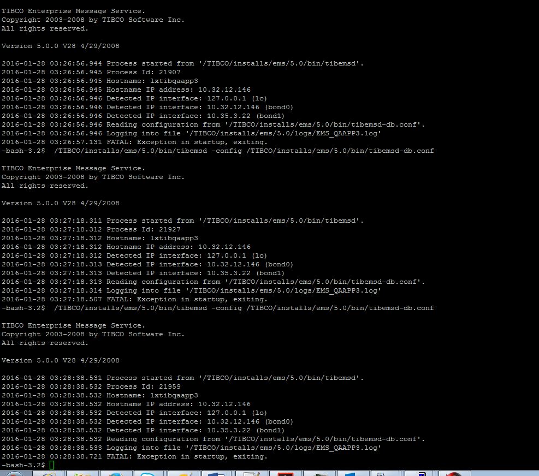The height and width of the screenshot is (476, 539).
Task: Select the 'Process Id: 21959' log line
Action: (91, 386)
